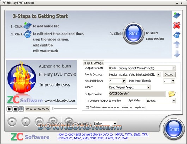187x144 pixels.
Task: Browse output folder with the folder icon
Action: click(172, 94)
